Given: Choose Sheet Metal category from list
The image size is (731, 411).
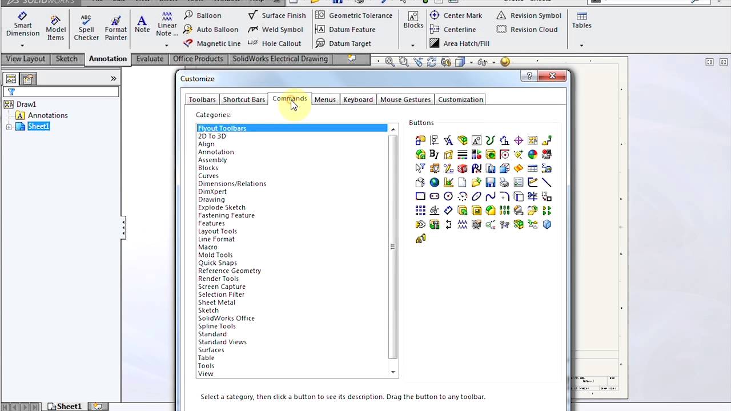Looking at the screenshot, I should [x=216, y=303].
